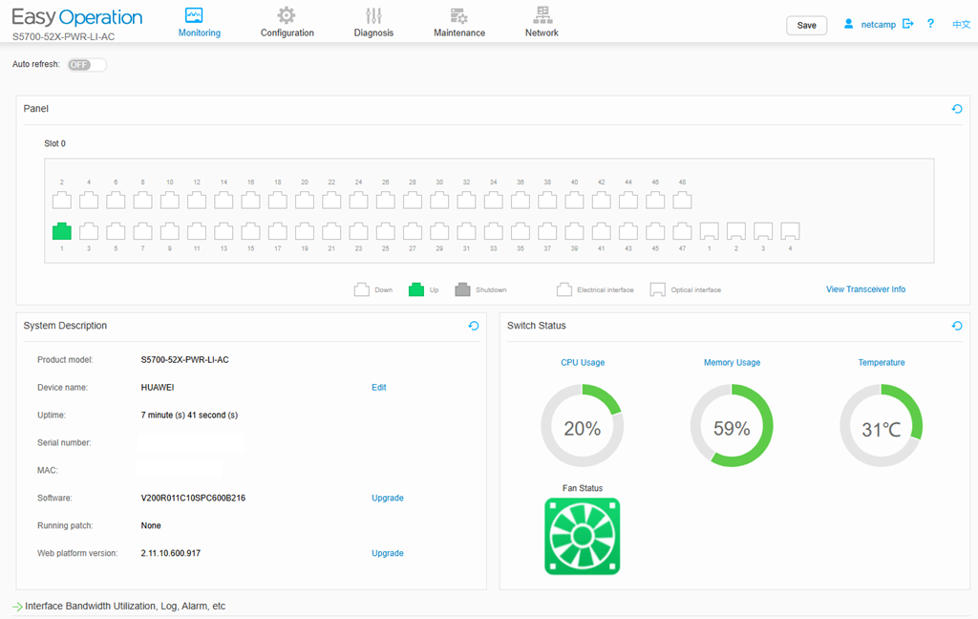This screenshot has width=978, height=619.
Task: Click the logout icon beside netcamp
Action: 908,24
